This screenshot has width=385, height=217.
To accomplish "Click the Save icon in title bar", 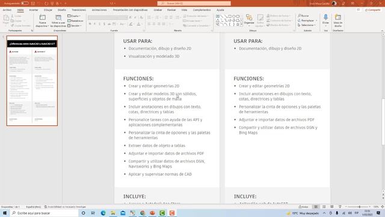I will point(33,4).
